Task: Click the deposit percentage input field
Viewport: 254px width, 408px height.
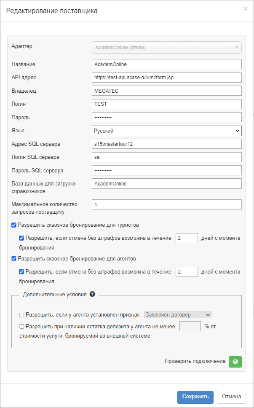Action: pyautogui.click(x=190, y=326)
